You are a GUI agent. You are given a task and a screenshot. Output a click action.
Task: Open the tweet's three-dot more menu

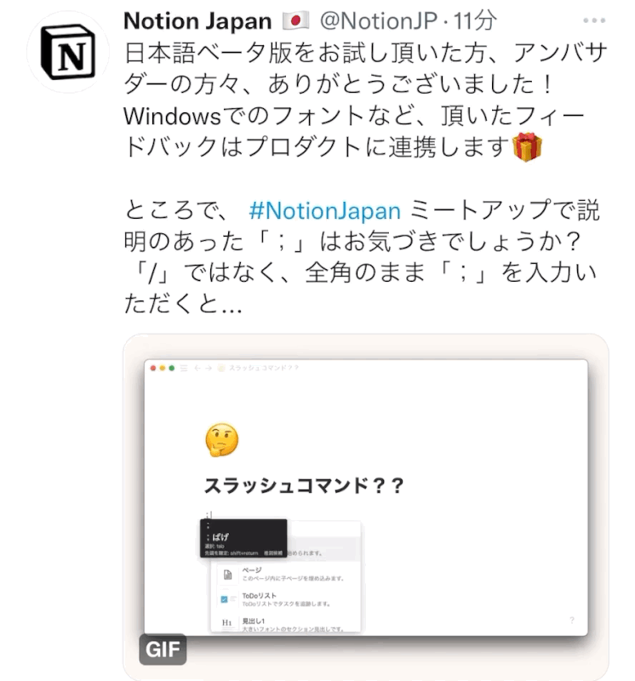[x=594, y=20]
